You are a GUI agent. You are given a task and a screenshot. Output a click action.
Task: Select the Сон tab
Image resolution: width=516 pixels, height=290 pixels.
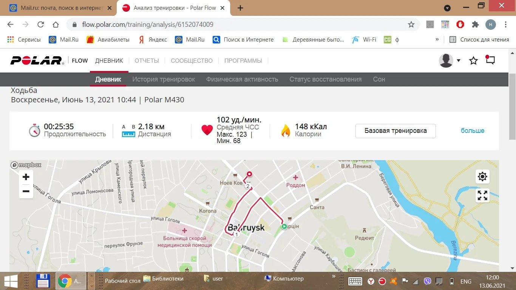tap(379, 79)
